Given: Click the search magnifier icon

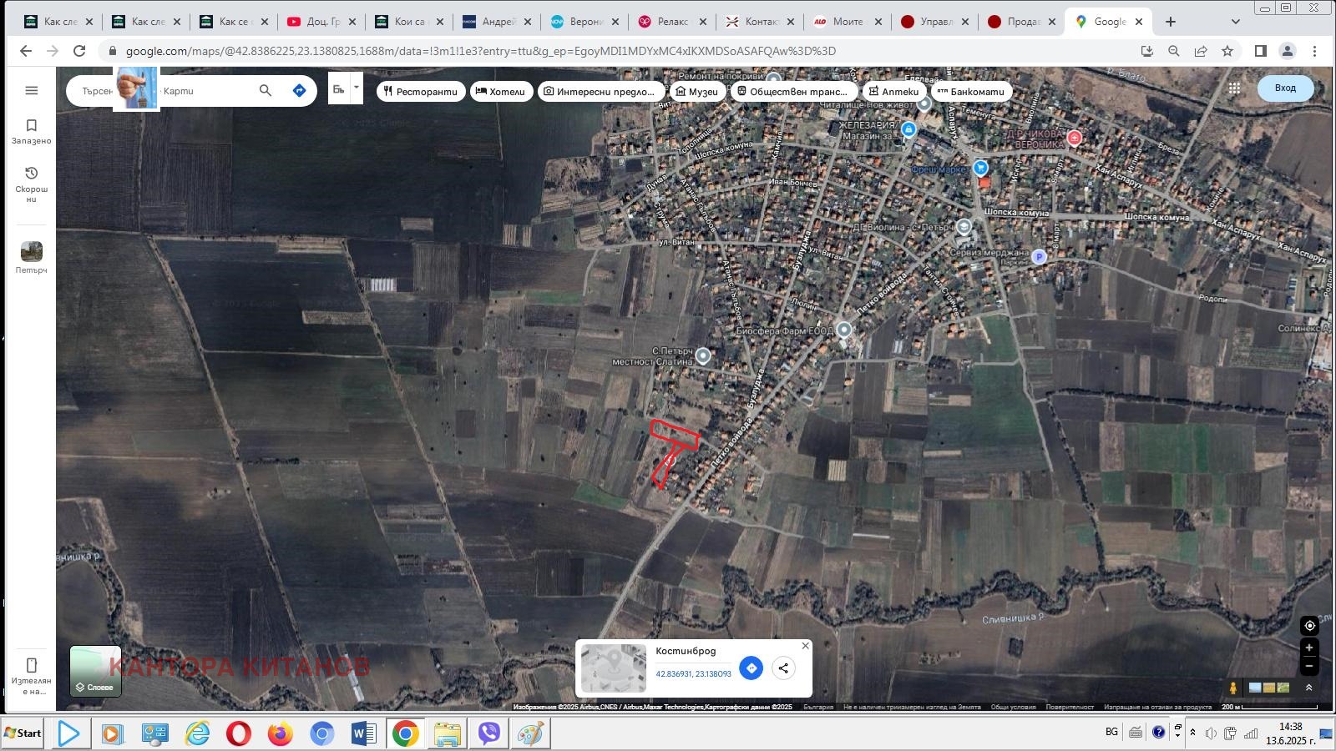Looking at the screenshot, I should [x=266, y=91].
